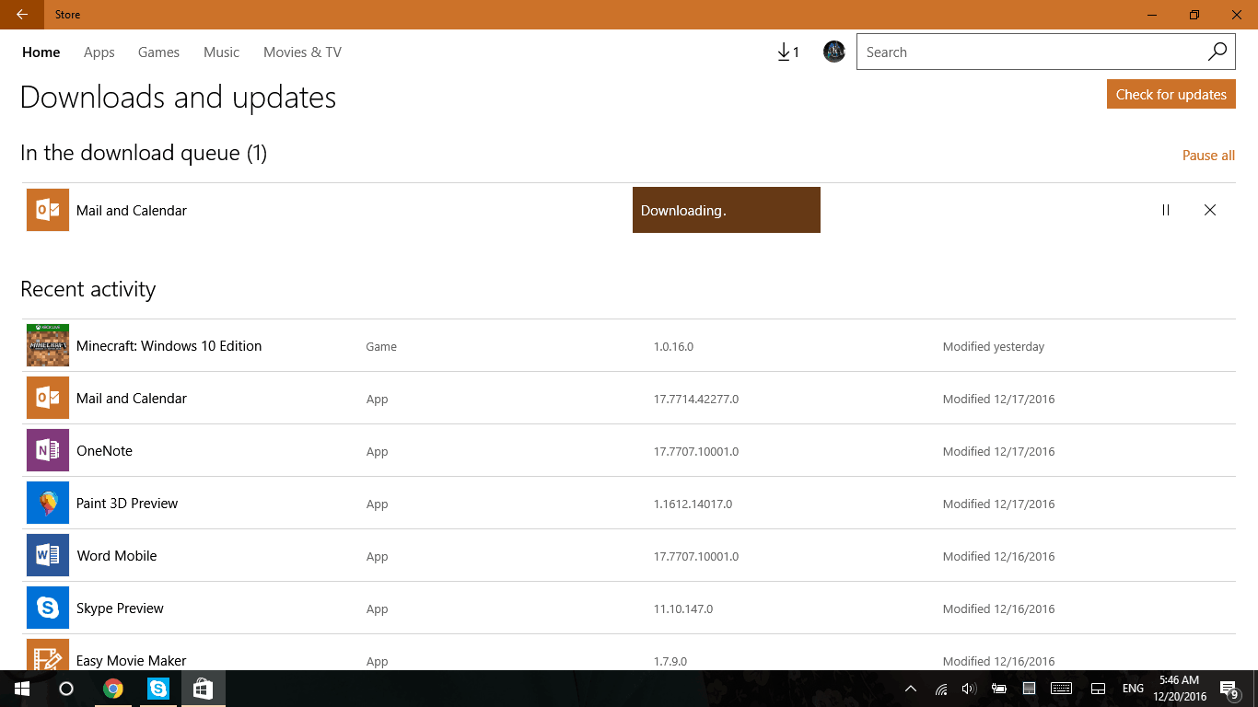Click Modified yesterday text
Screen dimensions: 1258x707
994,347
